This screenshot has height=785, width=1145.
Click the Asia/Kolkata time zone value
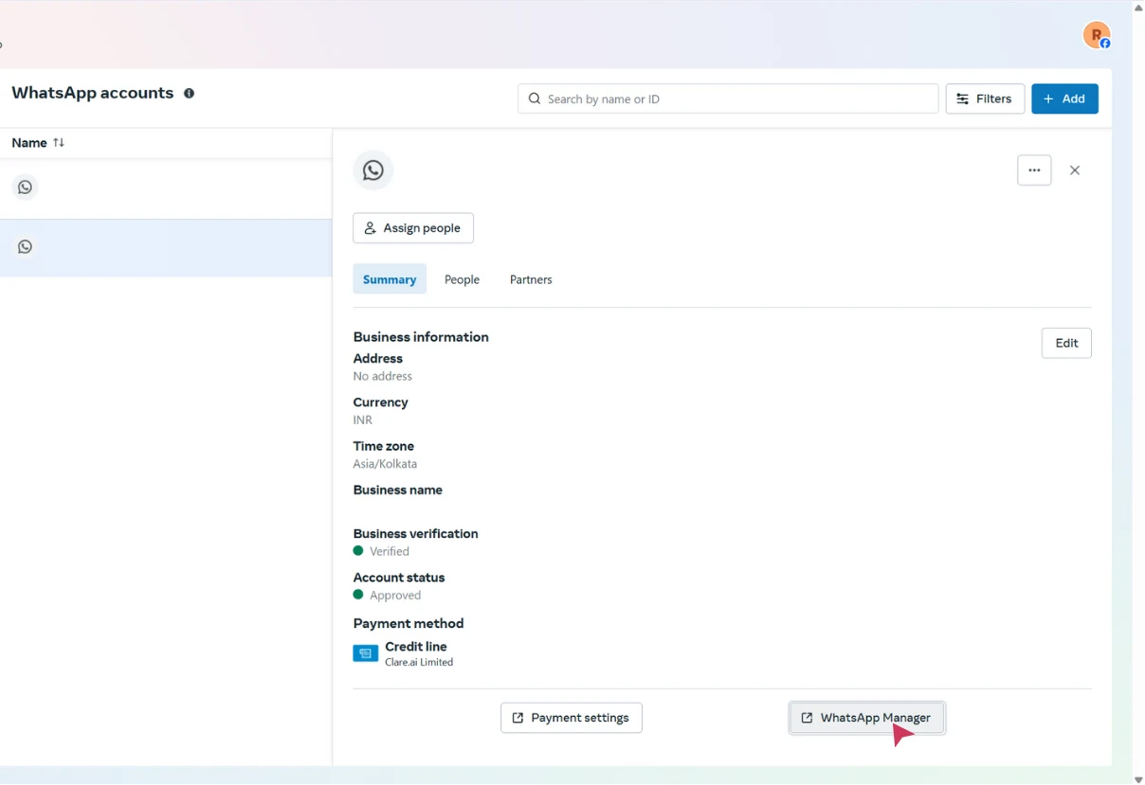click(x=385, y=464)
